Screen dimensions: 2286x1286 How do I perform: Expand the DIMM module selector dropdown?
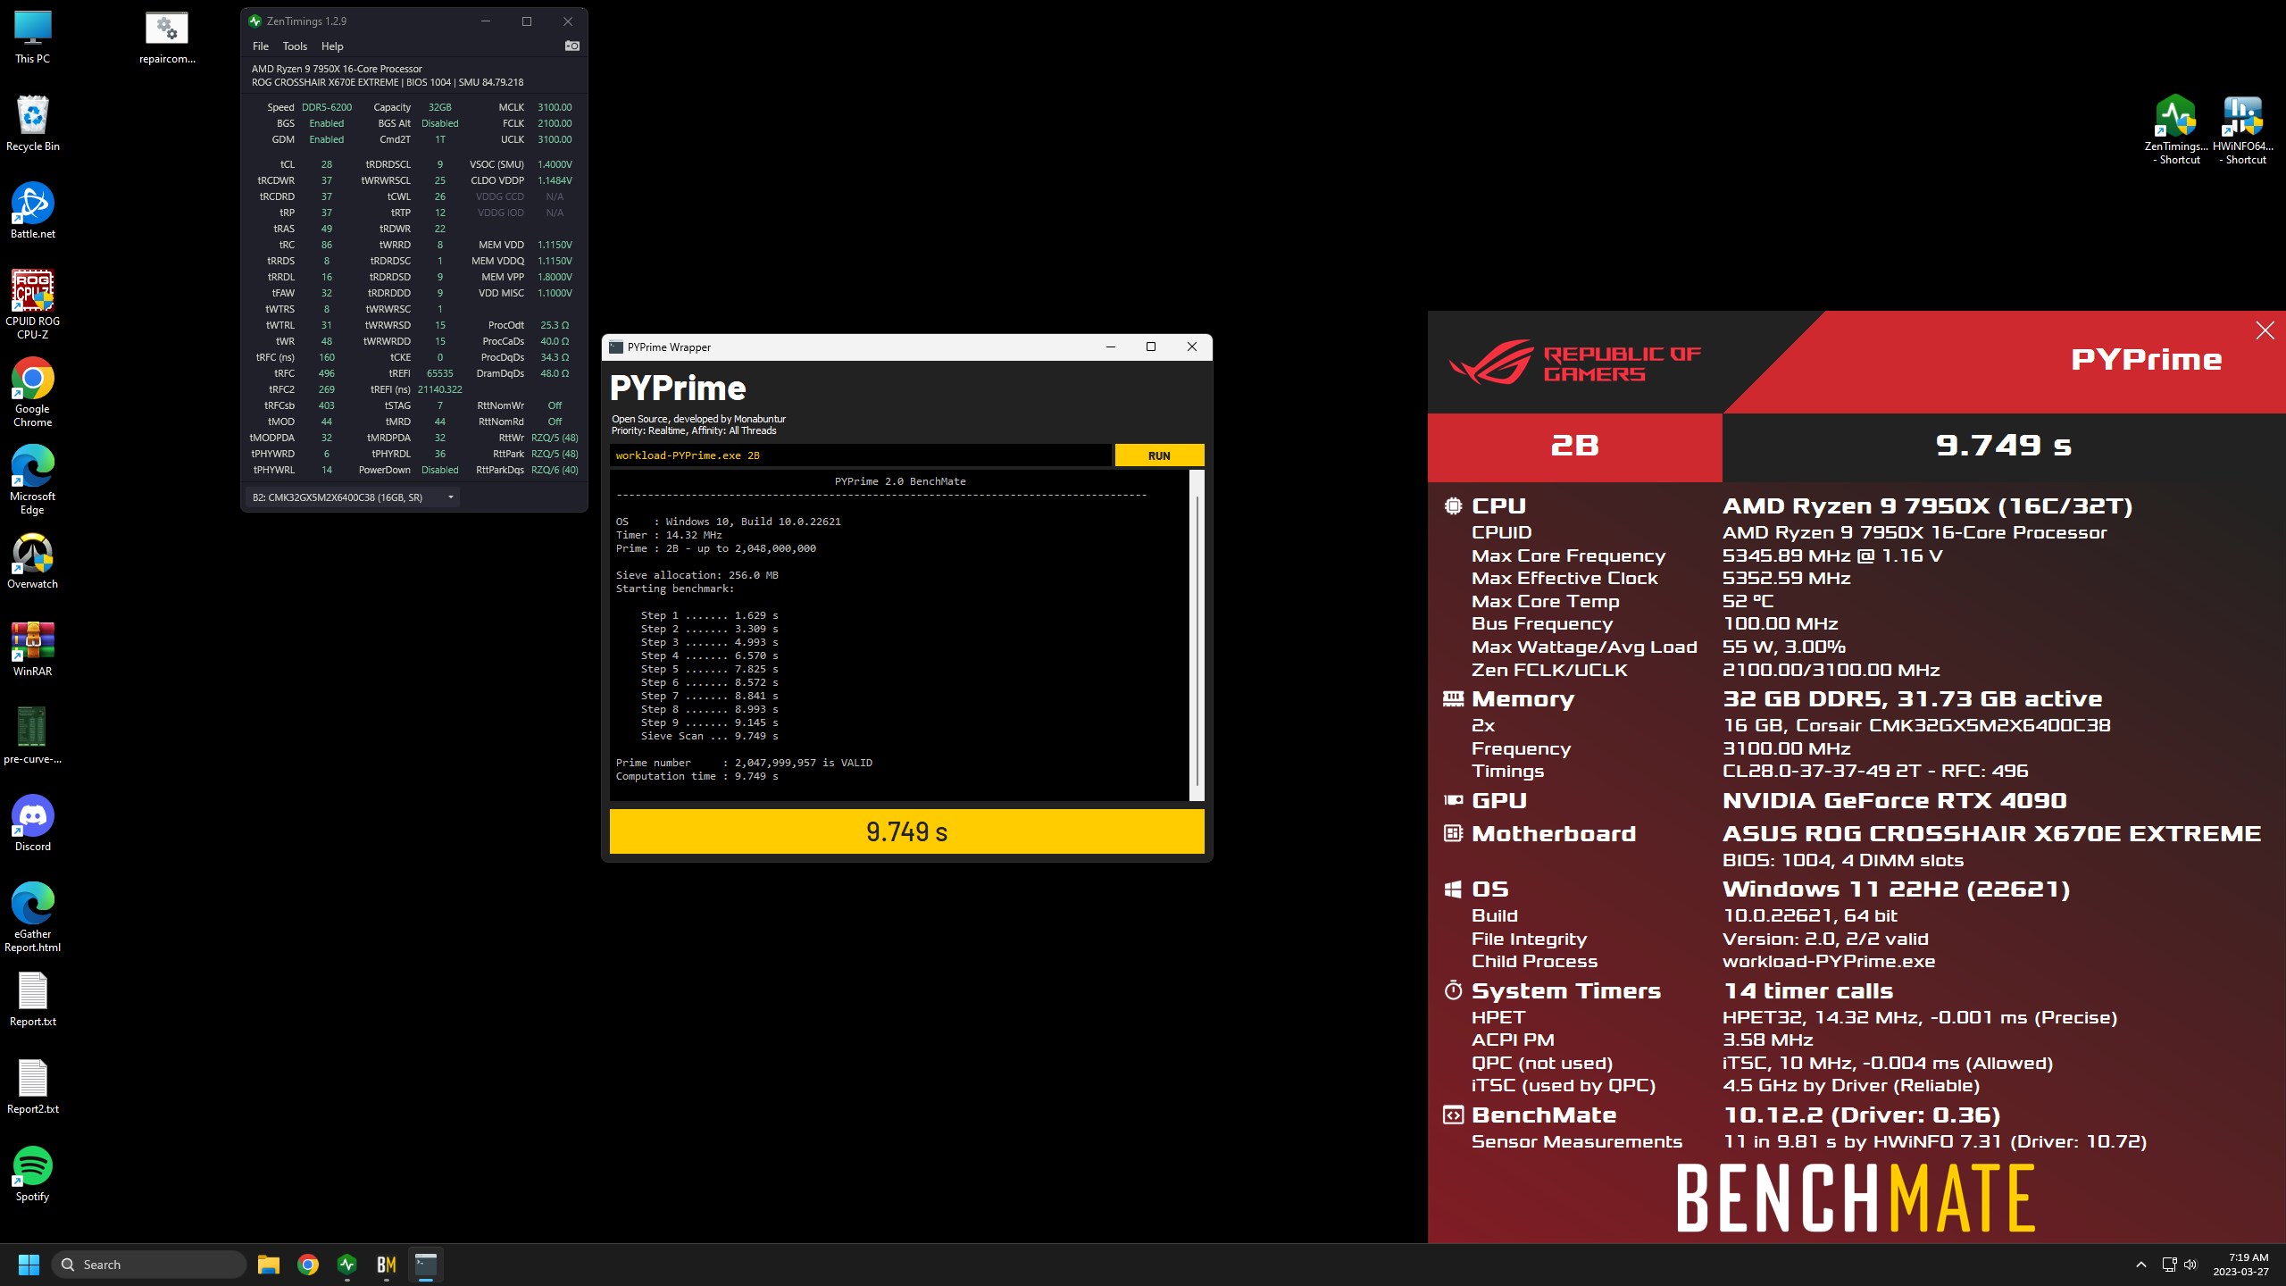coord(353,497)
